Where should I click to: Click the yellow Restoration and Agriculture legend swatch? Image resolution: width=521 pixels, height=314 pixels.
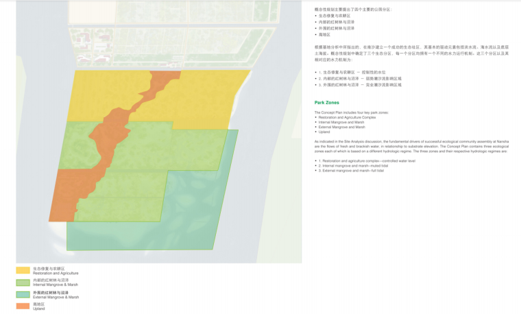click(x=23, y=271)
